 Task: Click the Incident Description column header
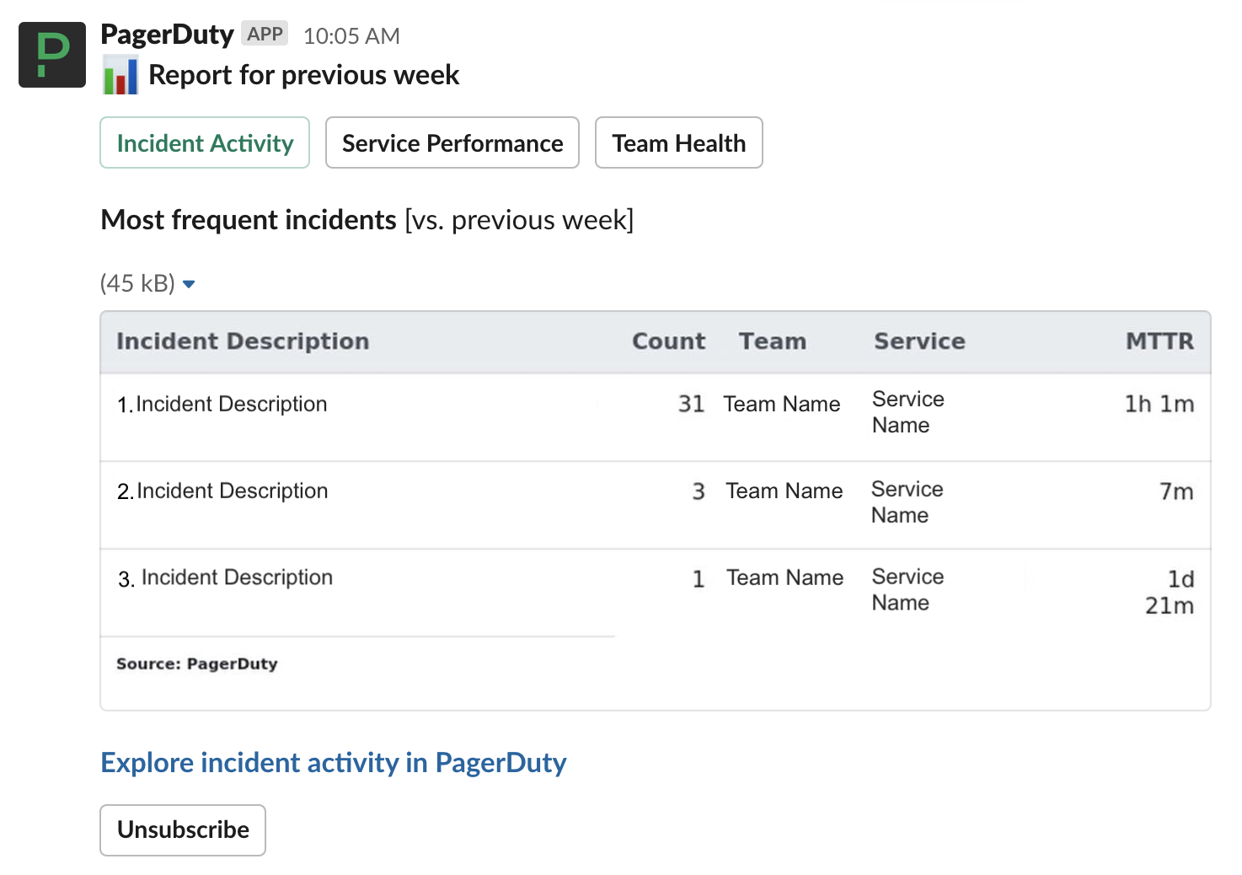(243, 341)
